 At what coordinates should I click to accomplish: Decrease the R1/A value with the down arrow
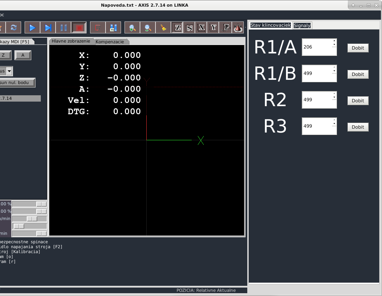pyautogui.click(x=334, y=45)
